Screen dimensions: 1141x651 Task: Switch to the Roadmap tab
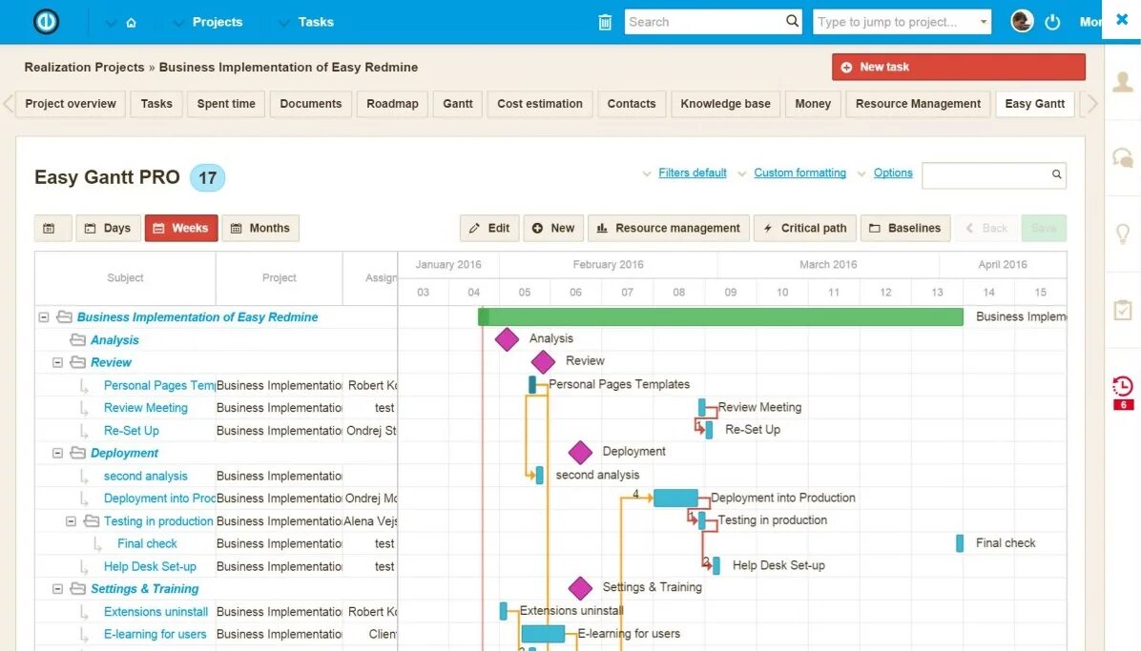pyautogui.click(x=392, y=104)
